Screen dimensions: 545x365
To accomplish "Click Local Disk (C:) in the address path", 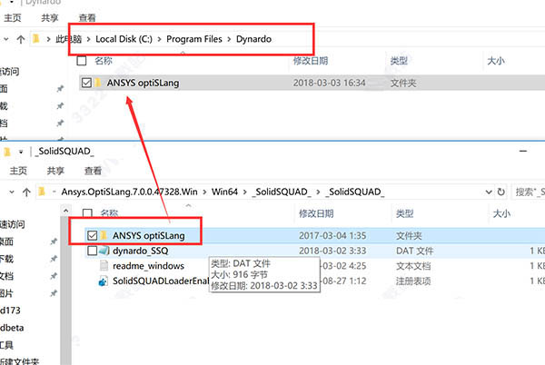I will tap(124, 39).
